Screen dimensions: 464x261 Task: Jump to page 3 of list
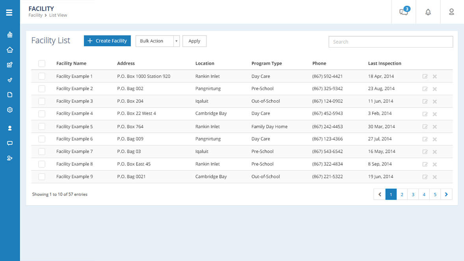(x=413, y=194)
